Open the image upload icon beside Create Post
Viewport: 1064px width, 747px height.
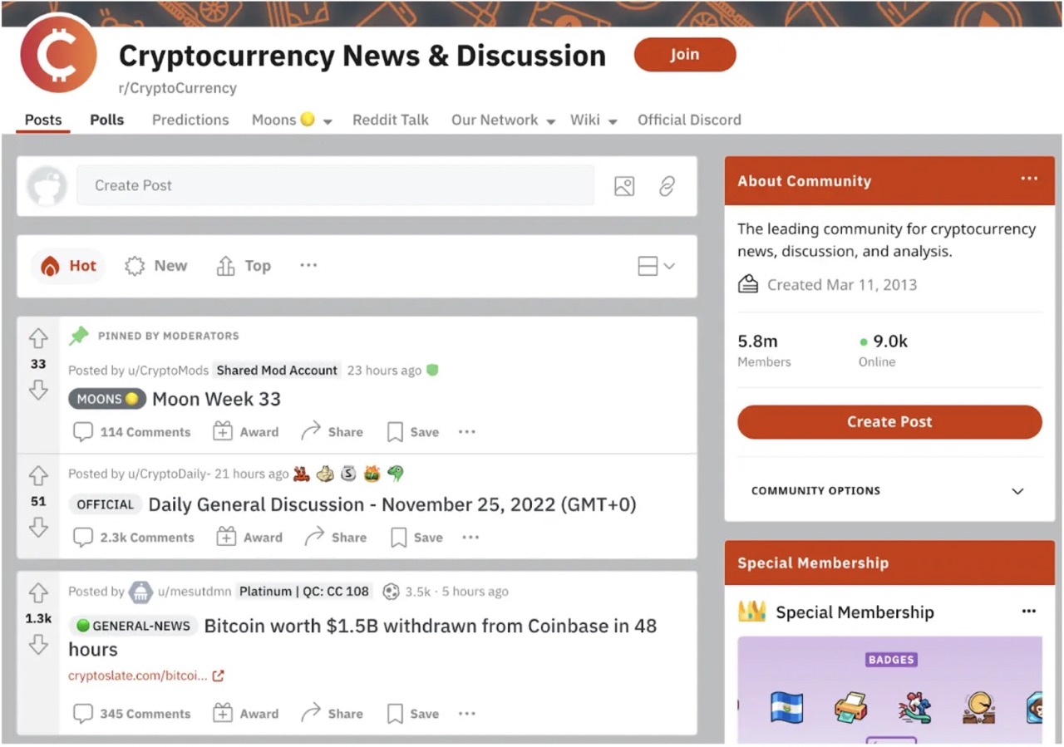pos(624,186)
